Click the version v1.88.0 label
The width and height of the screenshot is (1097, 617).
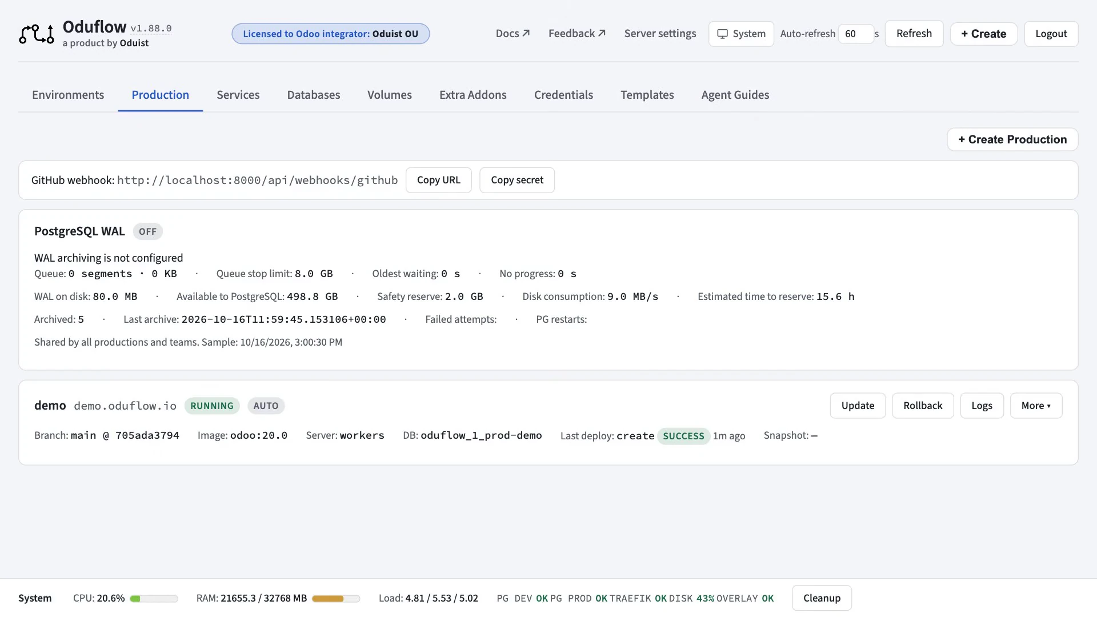pos(151,28)
